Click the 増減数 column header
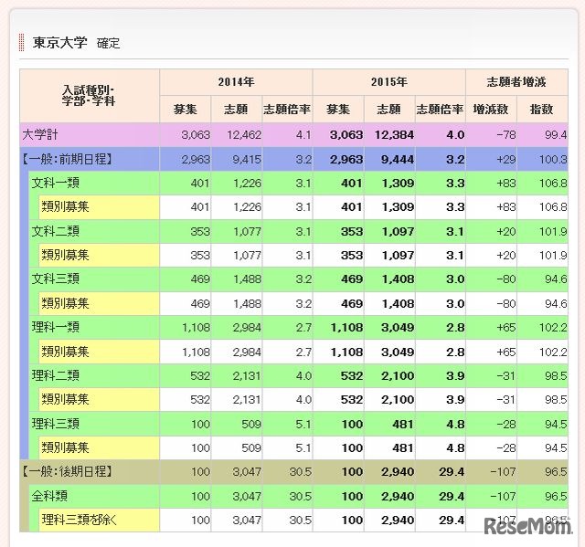 491,110
